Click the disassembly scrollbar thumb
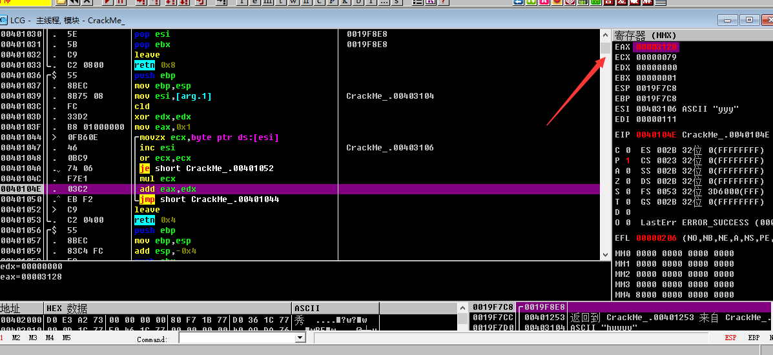Viewport: 773px width, 355px height. pos(605,48)
